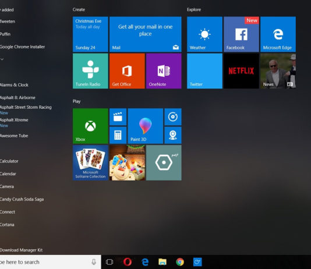Launch the TuneIn Radio tile
The image size is (311, 269).
click(90, 71)
